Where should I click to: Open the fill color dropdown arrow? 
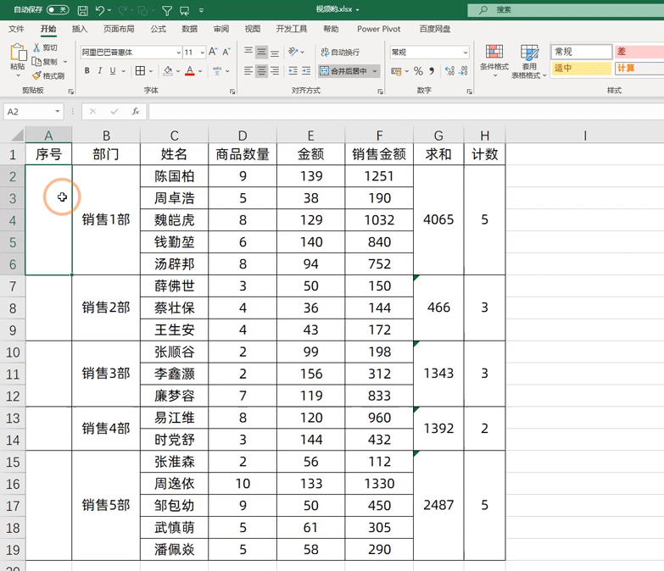178,71
